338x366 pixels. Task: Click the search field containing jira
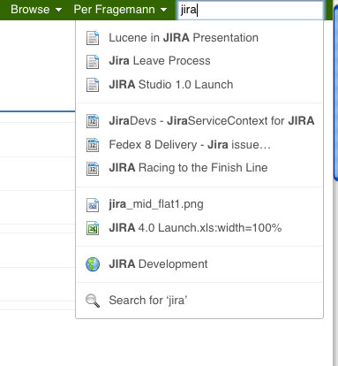[x=251, y=11]
